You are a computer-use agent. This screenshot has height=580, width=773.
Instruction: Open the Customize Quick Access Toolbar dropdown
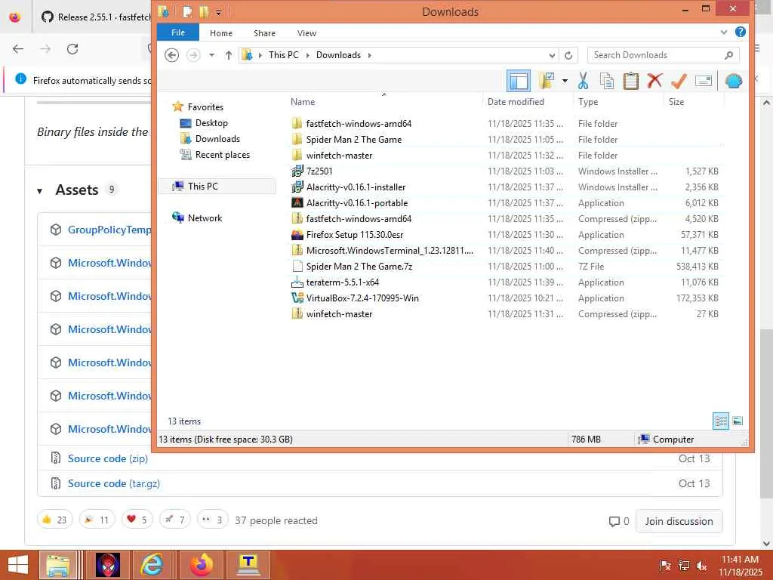[218, 12]
